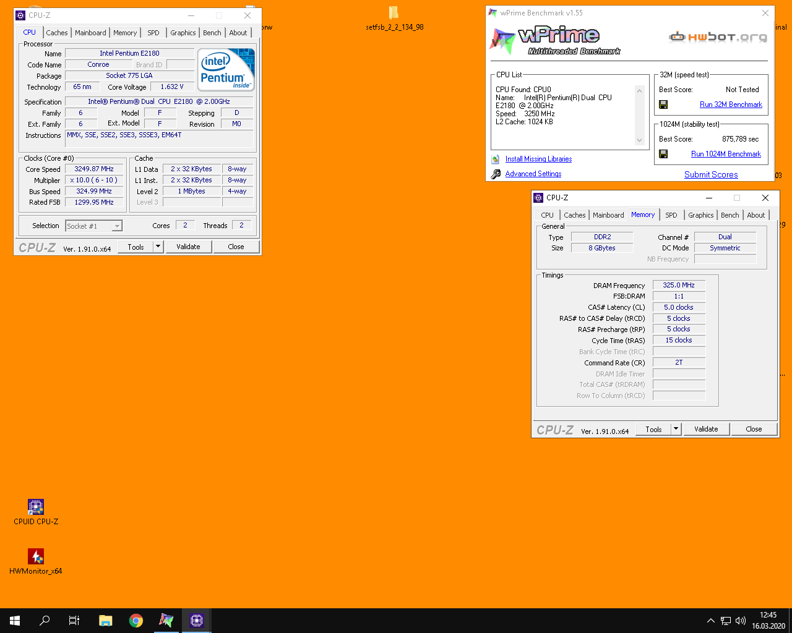792x633 pixels.
Task: Open Bench tab in Memory window
Action: click(730, 215)
